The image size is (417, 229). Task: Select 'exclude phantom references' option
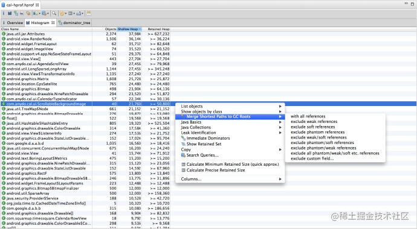point(335,132)
